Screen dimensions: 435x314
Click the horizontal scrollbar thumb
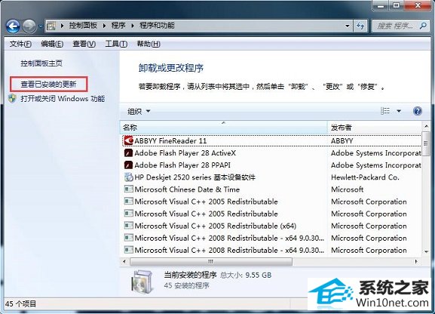[211, 261]
